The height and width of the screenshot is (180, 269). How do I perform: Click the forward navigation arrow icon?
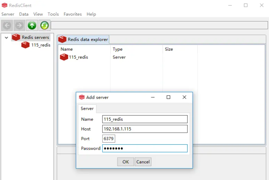coord(19,26)
